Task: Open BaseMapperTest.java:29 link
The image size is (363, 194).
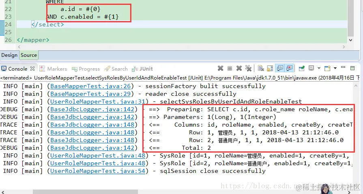Action: pyautogui.click(x=90, y=94)
